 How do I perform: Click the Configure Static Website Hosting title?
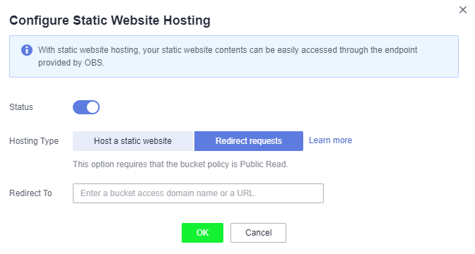point(110,20)
